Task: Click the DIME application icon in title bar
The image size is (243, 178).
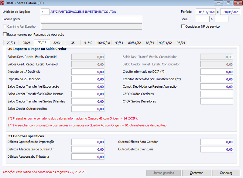Action: coord(2,3)
